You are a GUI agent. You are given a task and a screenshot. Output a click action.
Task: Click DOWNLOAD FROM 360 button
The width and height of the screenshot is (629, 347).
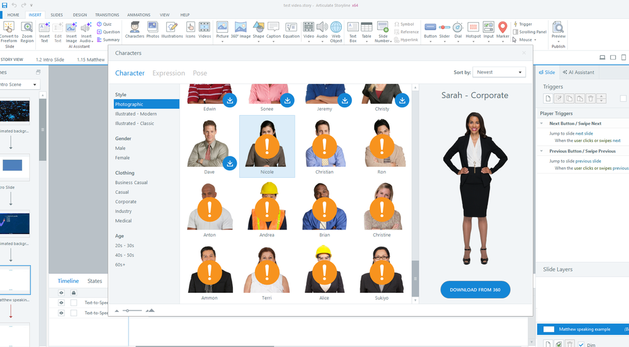pyautogui.click(x=475, y=290)
